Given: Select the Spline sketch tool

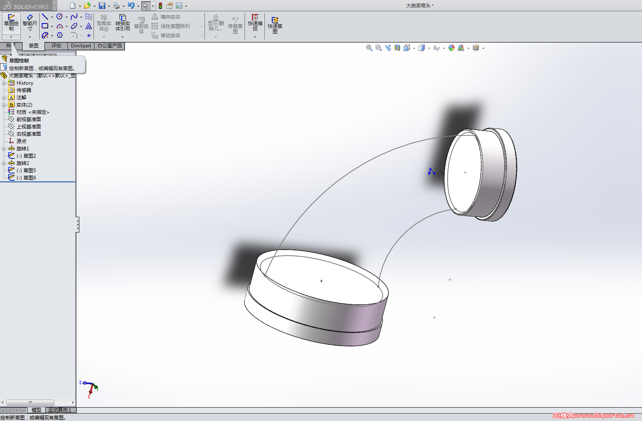Looking at the screenshot, I should click(74, 17).
